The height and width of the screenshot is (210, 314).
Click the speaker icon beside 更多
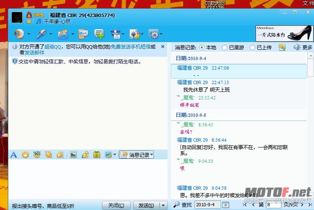297,47
